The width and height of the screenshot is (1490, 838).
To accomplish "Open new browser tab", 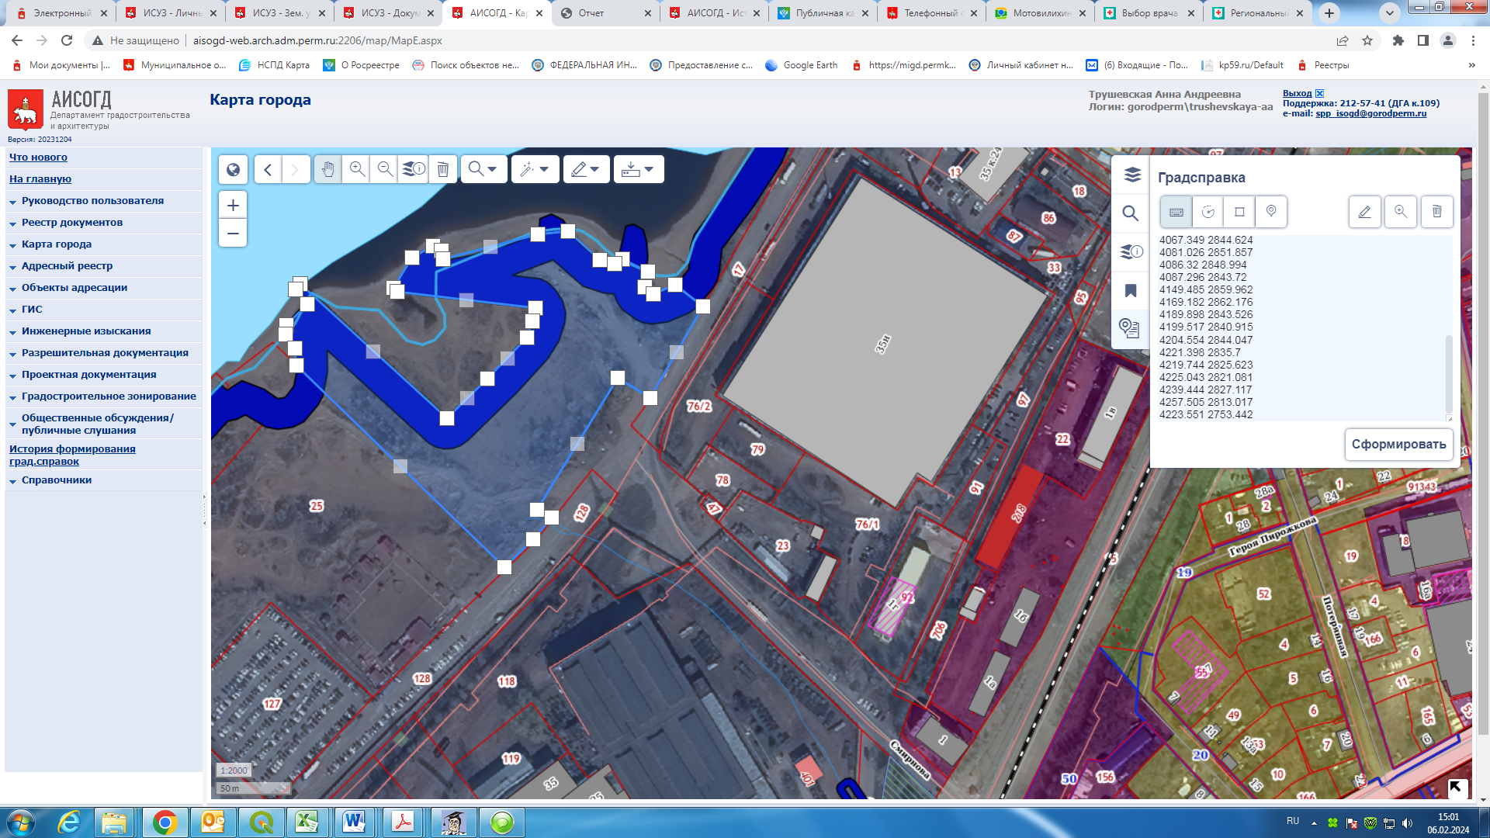I will [1329, 13].
